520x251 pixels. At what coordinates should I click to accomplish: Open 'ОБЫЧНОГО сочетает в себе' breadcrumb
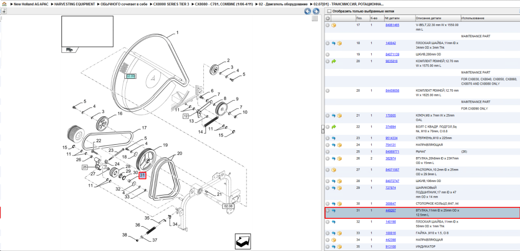(124, 4)
